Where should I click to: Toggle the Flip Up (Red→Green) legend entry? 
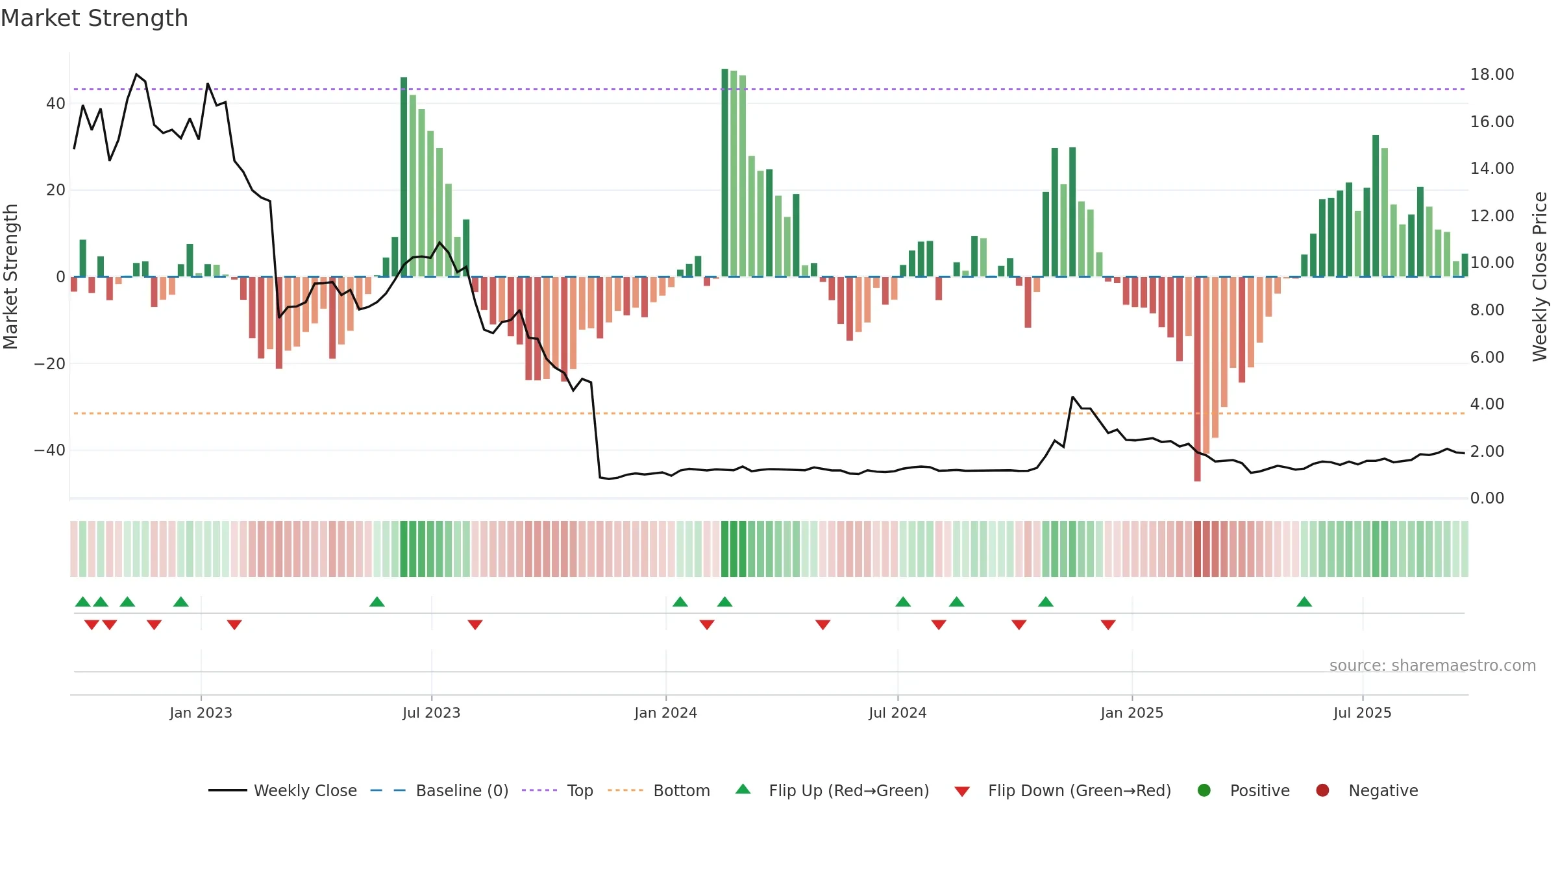pos(832,790)
